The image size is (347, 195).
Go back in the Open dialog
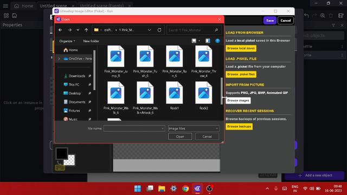click(60, 30)
